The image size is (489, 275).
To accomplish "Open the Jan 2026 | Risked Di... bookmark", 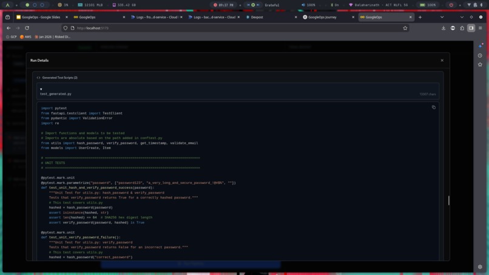I will [52, 37].
